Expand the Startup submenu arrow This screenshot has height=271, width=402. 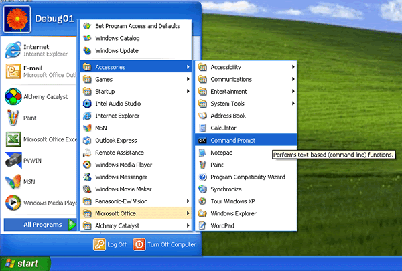[x=188, y=91]
